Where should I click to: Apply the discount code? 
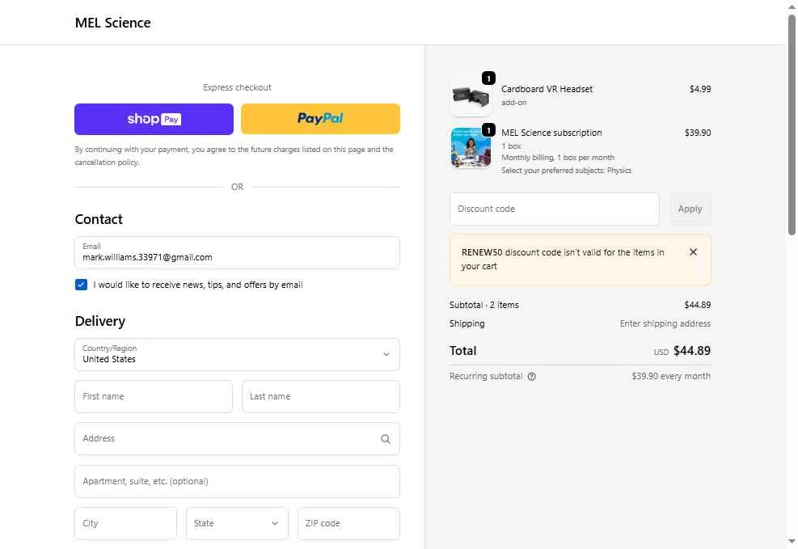[690, 209]
